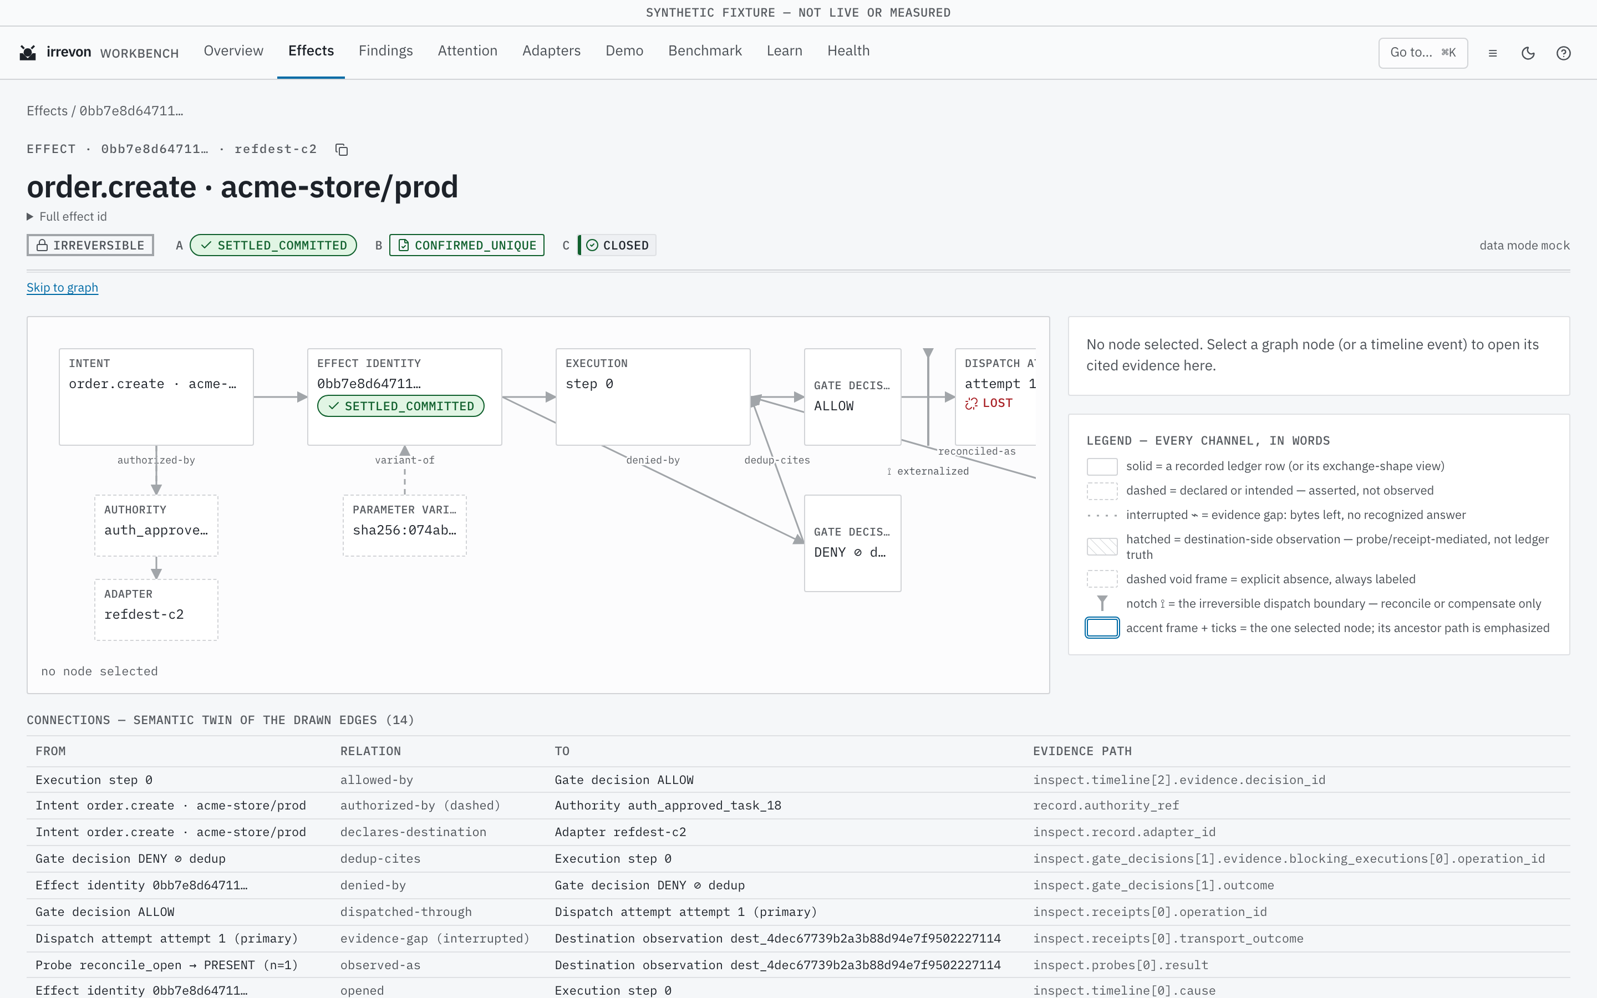Open the hamburger menu icon
The height and width of the screenshot is (998, 1597).
click(1493, 53)
